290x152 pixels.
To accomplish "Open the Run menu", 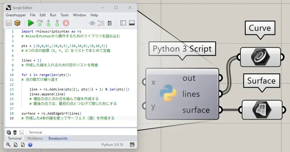I will (x=53, y=15).
